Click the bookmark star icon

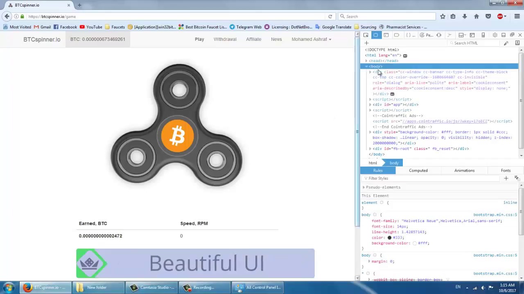coord(443,16)
